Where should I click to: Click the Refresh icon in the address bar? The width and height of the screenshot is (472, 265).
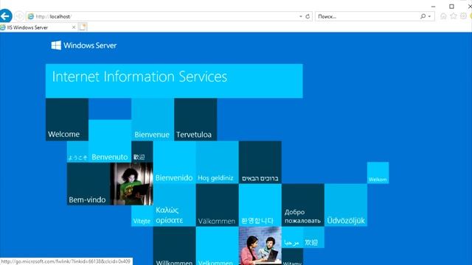(308, 16)
